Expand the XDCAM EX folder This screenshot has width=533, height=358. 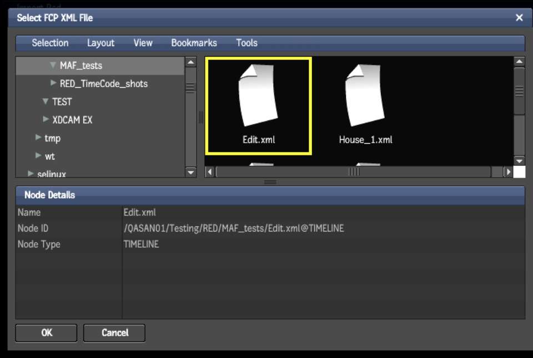pos(46,119)
